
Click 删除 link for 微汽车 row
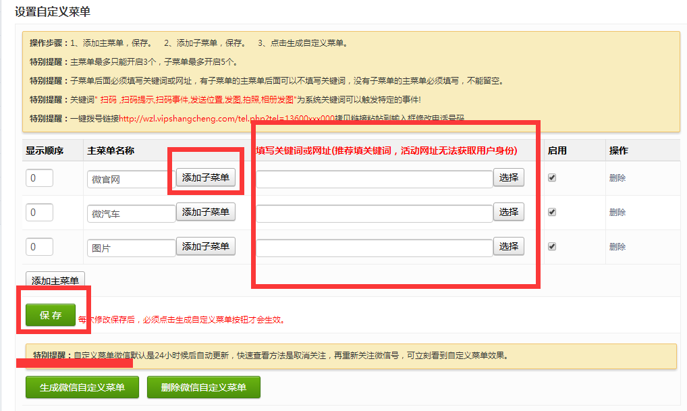point(617,212)
